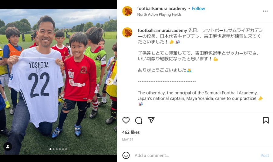Open comments via speech bubble icon
Image resolution: width=273 pixels, height=162 pixels.
point(139,120)
